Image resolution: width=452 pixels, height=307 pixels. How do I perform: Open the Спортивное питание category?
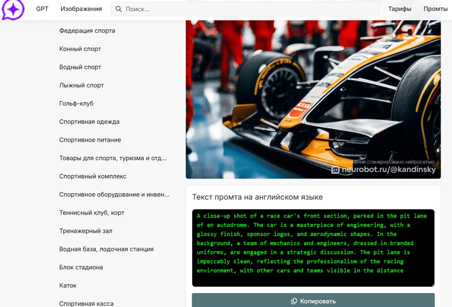(90, 140)
